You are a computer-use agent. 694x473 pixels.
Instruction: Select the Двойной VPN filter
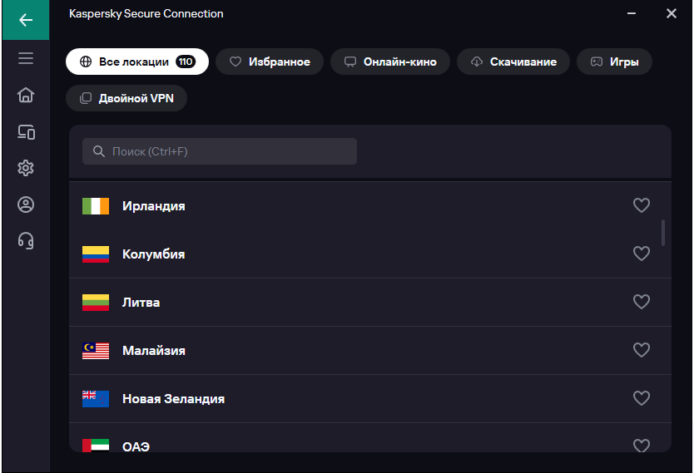[126, 98]
